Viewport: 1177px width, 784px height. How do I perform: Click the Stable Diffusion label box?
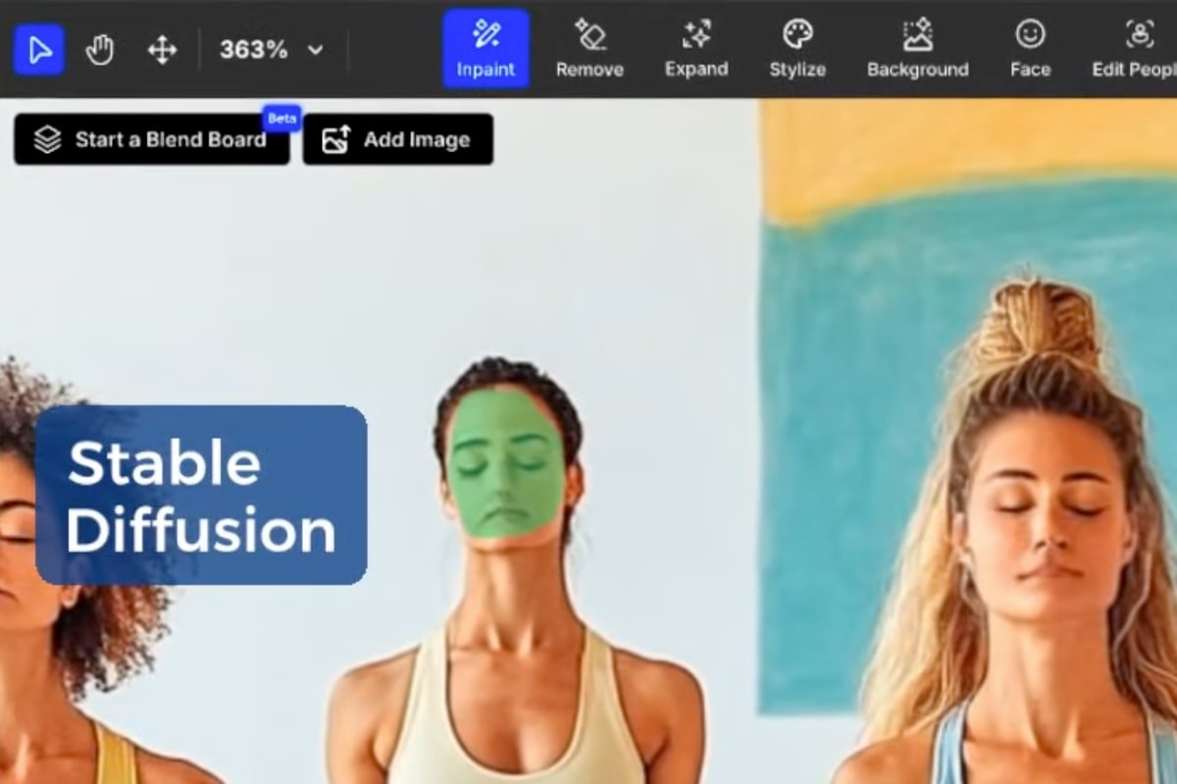201,495
